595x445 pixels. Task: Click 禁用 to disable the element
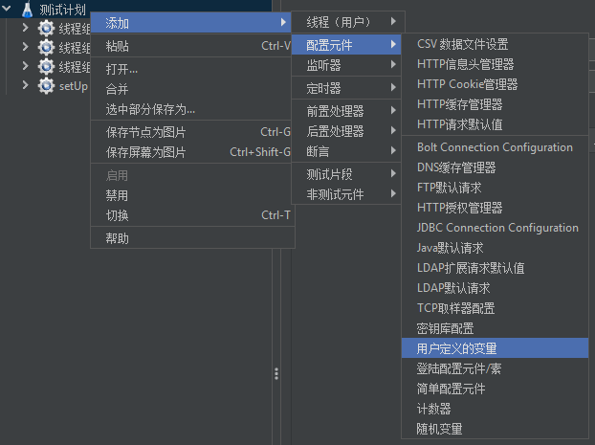click(117, 195)
